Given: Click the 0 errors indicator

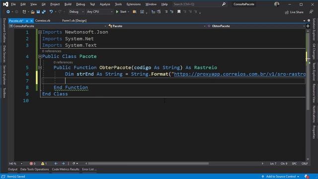Looking at the screenshot, I should 32,164.
